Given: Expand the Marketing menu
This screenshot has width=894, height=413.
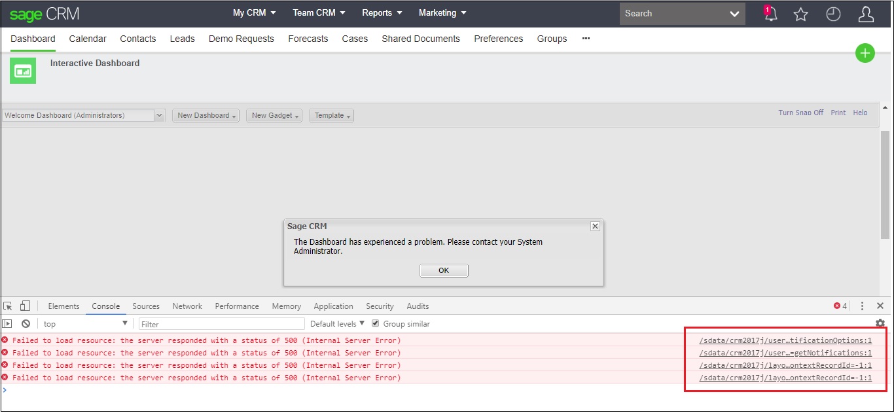Looking at the screenshot, I should pyautogui.click(x=443, y=13).
